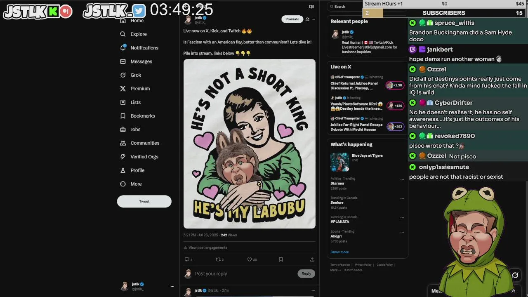Click the jstlk avatar in Relevant people

pos(335,34)
